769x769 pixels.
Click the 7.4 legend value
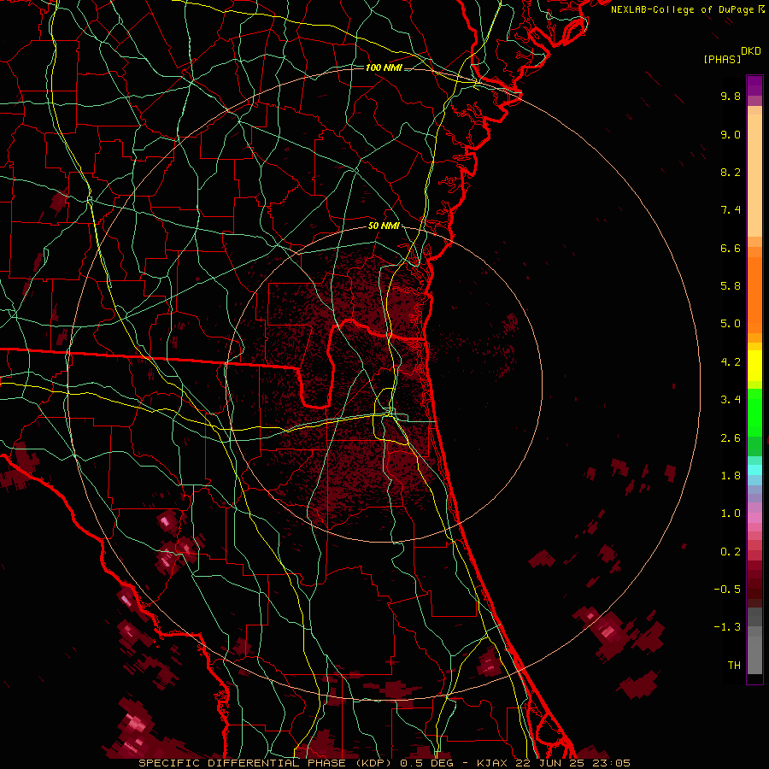[731, 210]
